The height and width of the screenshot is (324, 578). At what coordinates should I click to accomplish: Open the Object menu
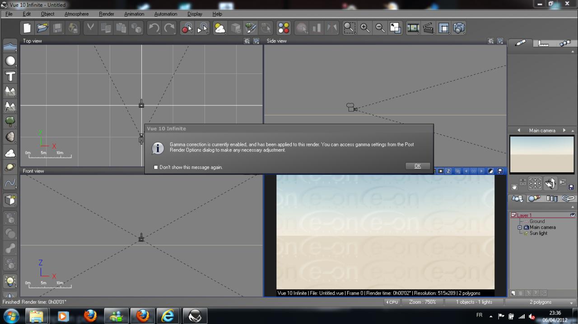click(47, 14)
